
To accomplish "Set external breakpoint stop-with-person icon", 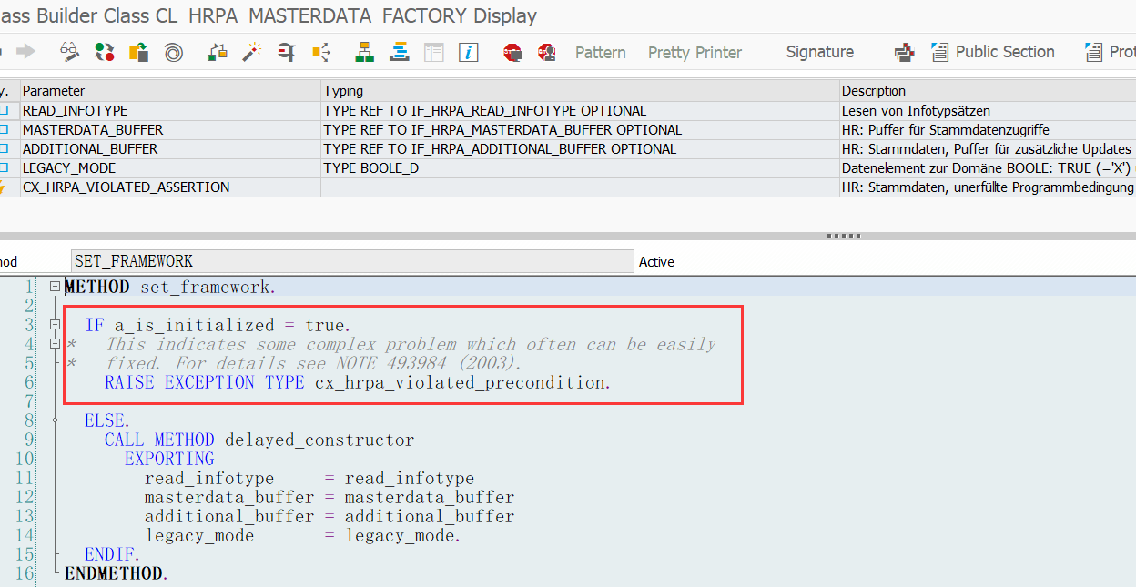I will click(547, 52).
